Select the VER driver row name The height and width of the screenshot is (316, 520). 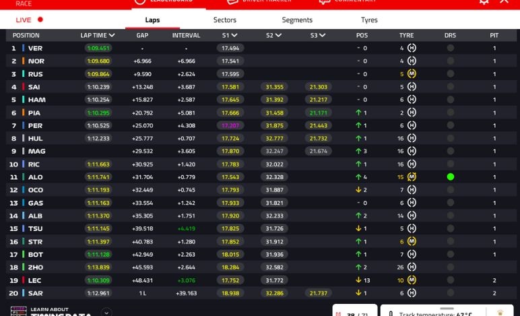point(35,49)
